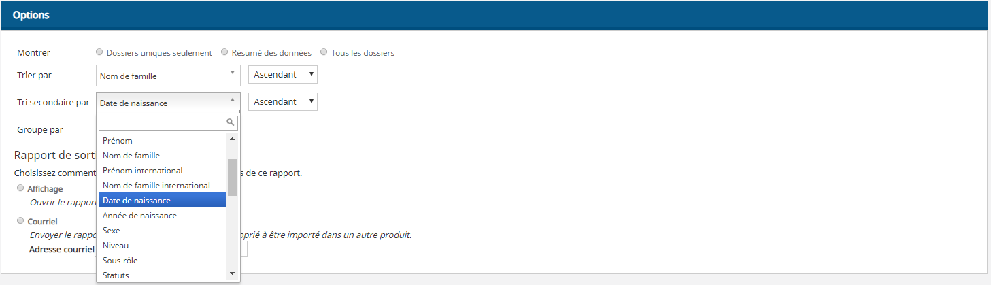Select the Courriel output radio button
The width and height of the screenshot is (991, 285).
coord(20,221)
